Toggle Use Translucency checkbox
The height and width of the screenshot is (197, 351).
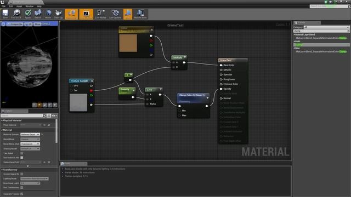click(x=22, y=188)
